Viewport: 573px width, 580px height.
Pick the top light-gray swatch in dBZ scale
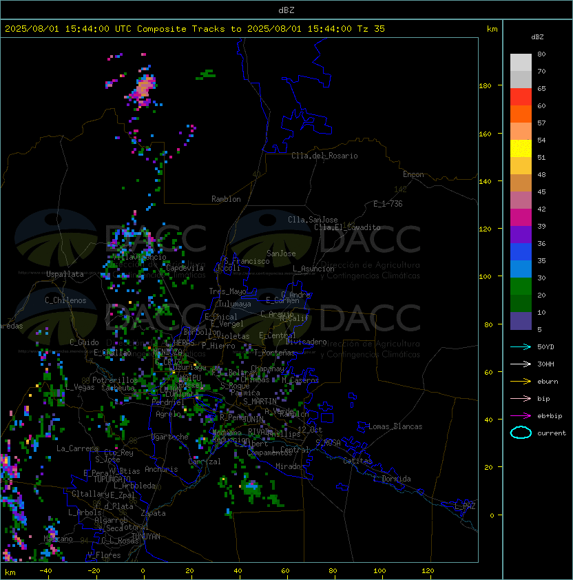tap(521, 63)
